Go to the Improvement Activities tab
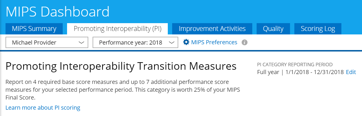Image resolution: width=362 pixels, height=116 pixels. coord(212,29)
